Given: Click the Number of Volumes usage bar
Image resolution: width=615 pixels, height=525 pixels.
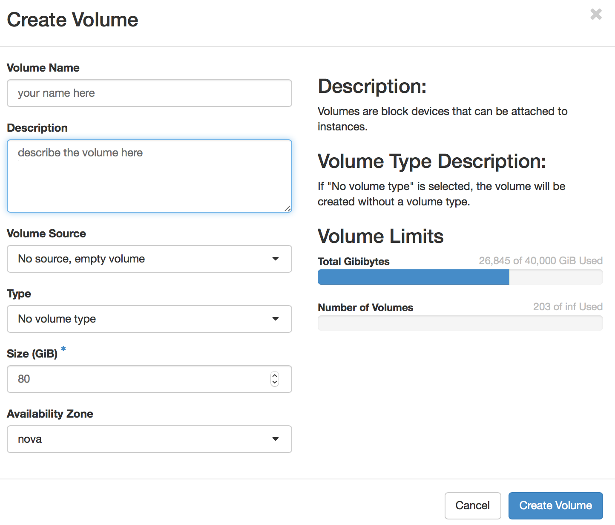Looking at the screenshot, I should tap(460, 323).
